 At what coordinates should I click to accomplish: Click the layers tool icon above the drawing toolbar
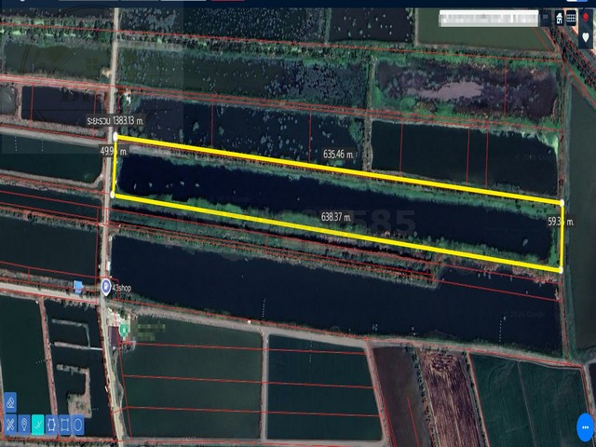click(10, 402)
